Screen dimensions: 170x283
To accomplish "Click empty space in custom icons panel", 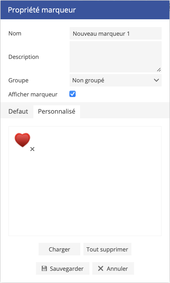I will pos(91,188).
